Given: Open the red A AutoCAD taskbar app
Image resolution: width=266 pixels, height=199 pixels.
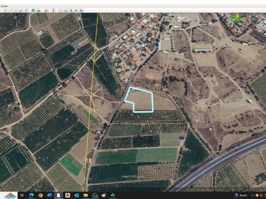Looking at the screenshot, I should 67,195.
